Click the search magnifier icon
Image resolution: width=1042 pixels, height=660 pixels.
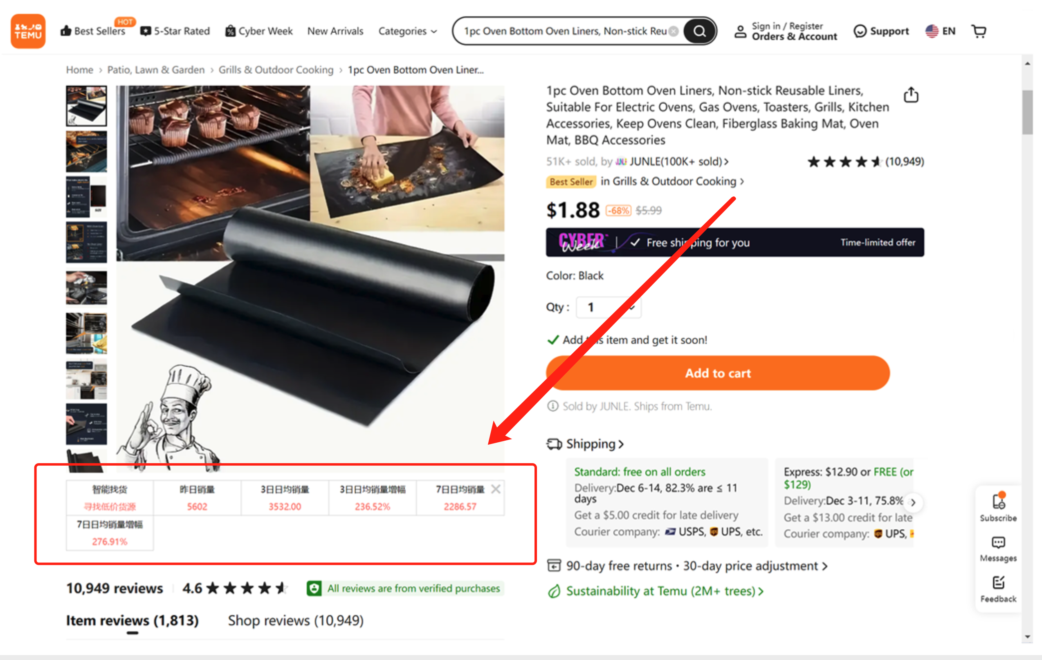(x=699, y=30)
